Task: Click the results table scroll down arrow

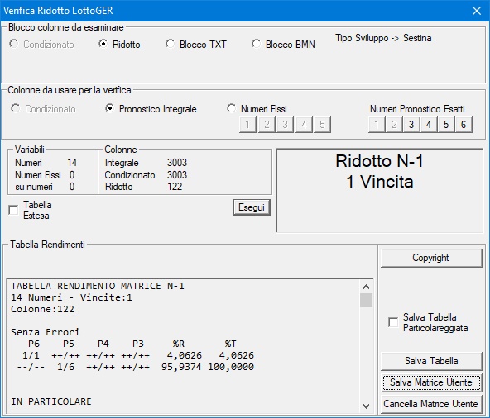Action: pyautogui.click(x=366, y=406)
